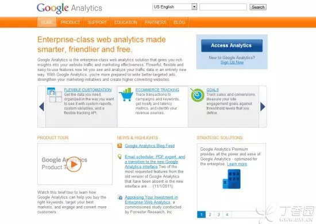Play the Google Analytics Product Tour video
The width and height of the screenshot is (316, 224).
[x=74, y=164]
